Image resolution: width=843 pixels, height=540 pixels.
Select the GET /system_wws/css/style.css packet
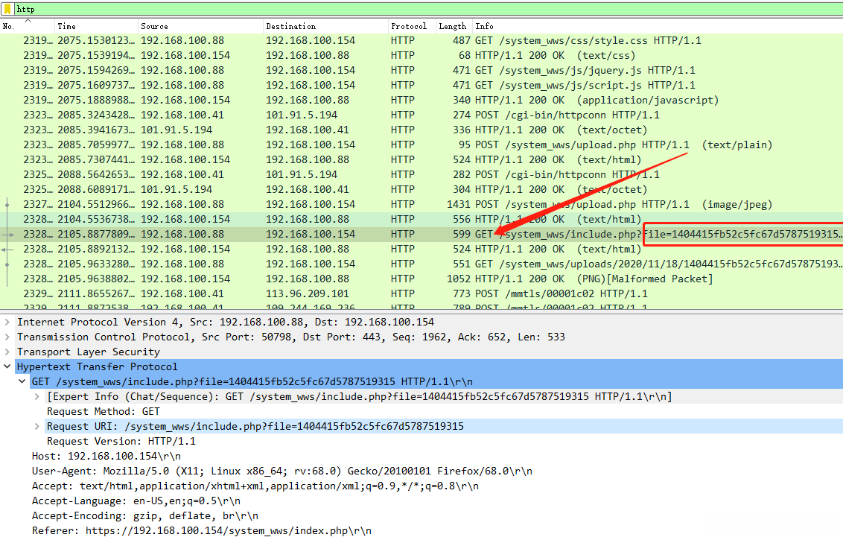[421, 40]
